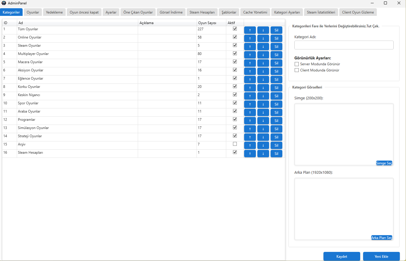Image resolution: width=406 pixels, height=261 pixels.
Task: Move Arşiv row down
Action: 263,145
